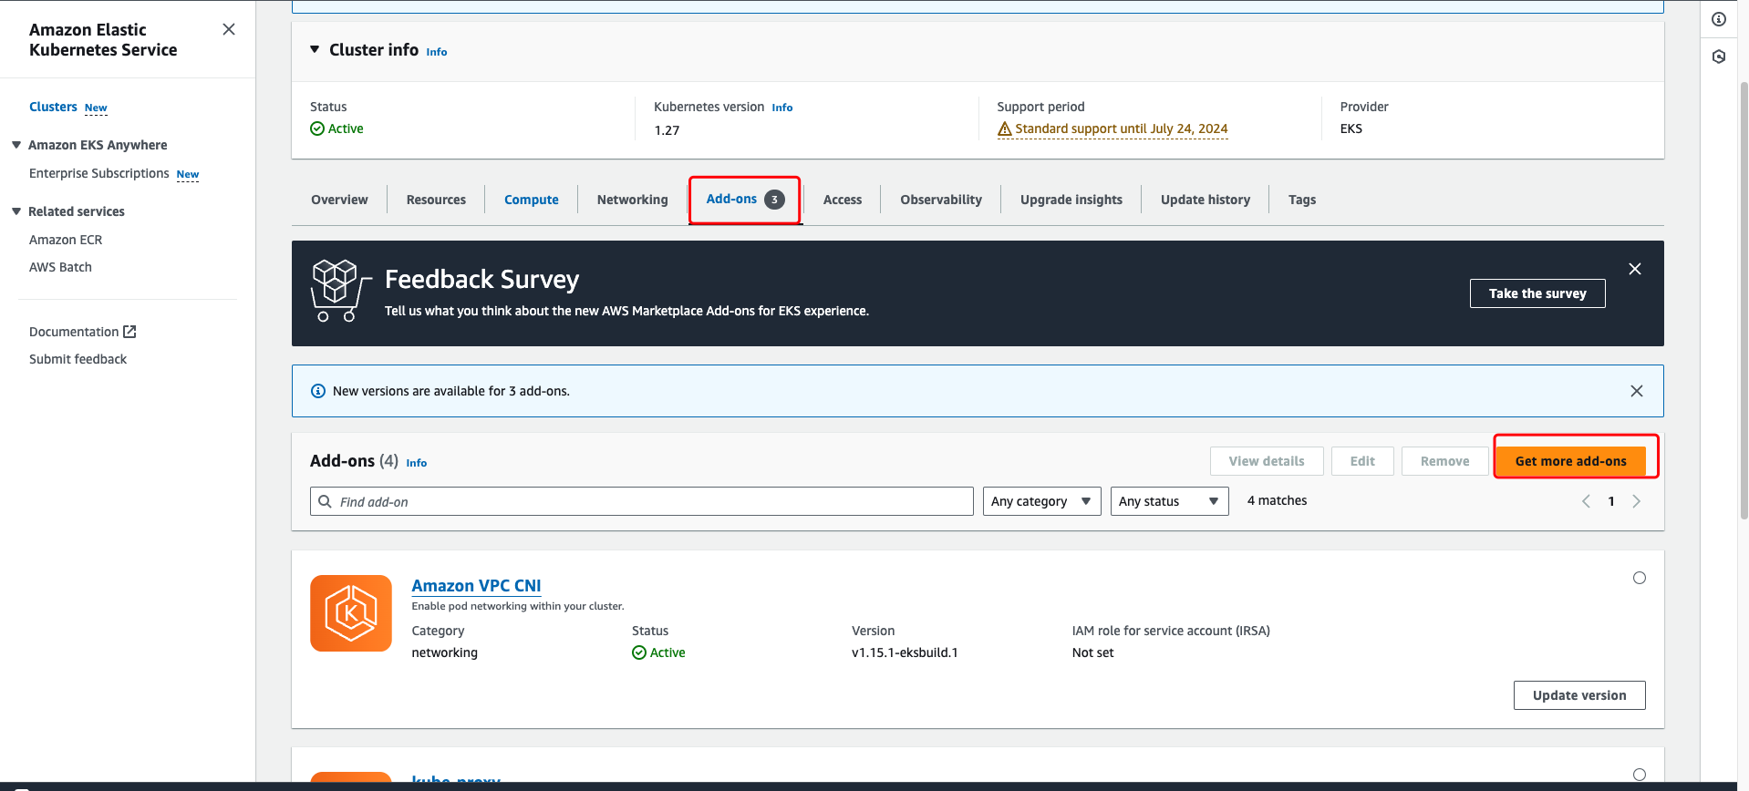Click Update version for Amazon VPC CNI
1749x791 pixels.
[1578, 695]
